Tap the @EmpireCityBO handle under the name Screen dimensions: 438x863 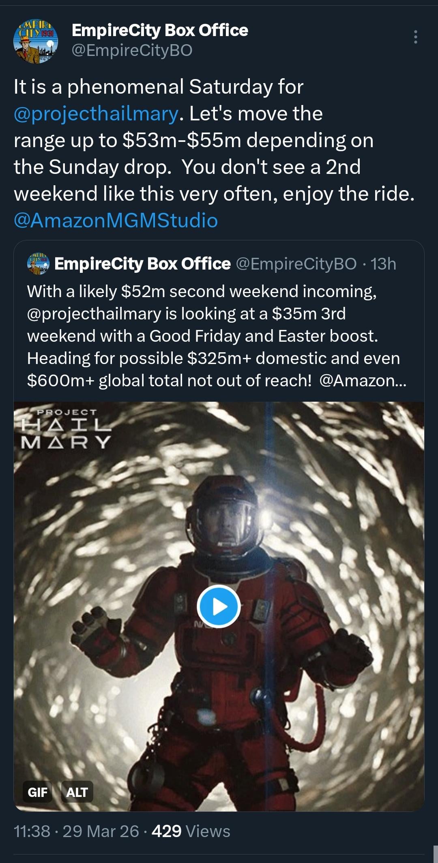point(132,50)
